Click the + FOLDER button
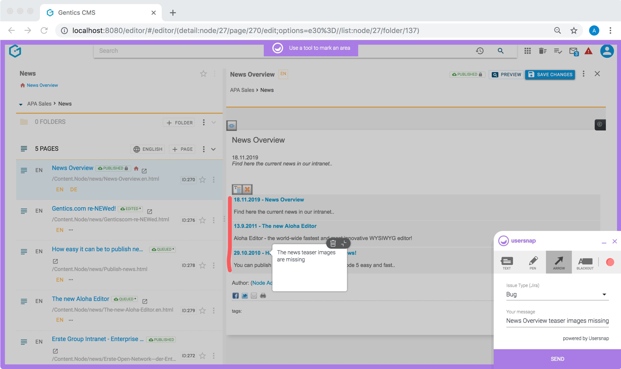The height and width of the screenshot is (369, 621). tap(179, 122)
